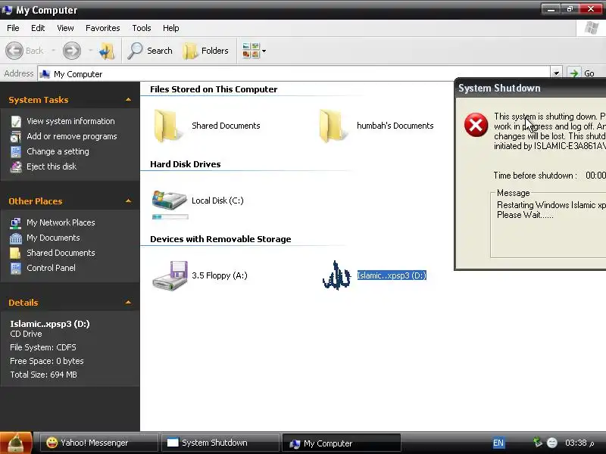Click the Local Disk (C:) label
Screen dimensions: 606x454
217,201
